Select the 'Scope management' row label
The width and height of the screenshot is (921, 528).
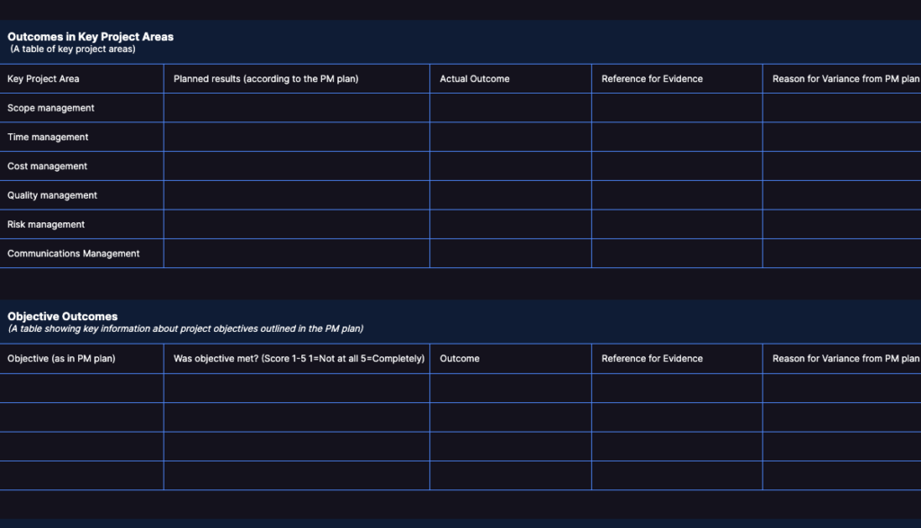pyautogui.click(x=50, y=108)
